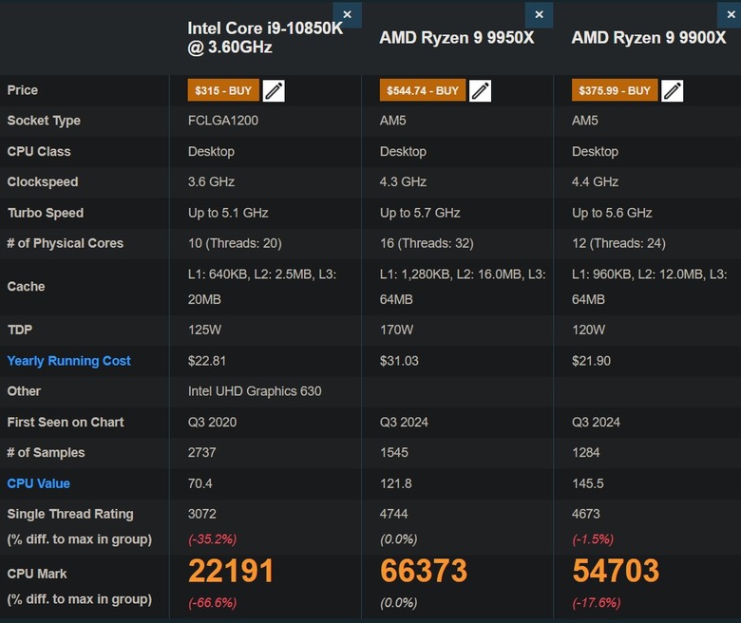The height and width of the screenshot is (623, 741).
Task: Click the $22.81 yearly cost value
Action: pos(207,361)
